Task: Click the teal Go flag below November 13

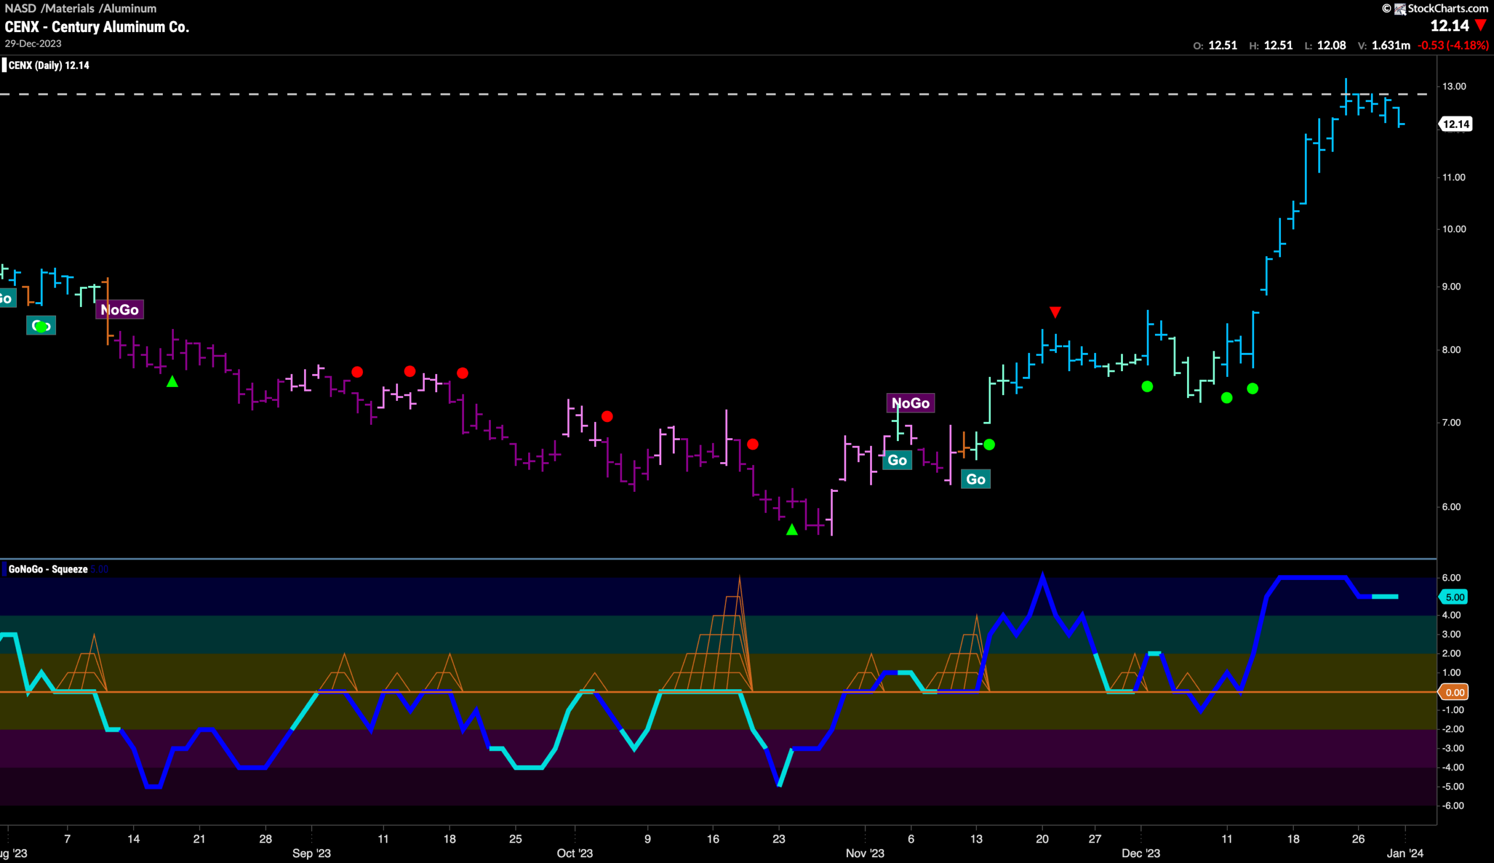Action: pos(975,479)
